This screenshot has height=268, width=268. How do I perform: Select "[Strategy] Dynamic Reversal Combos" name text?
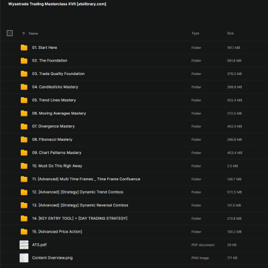[94, 205]
